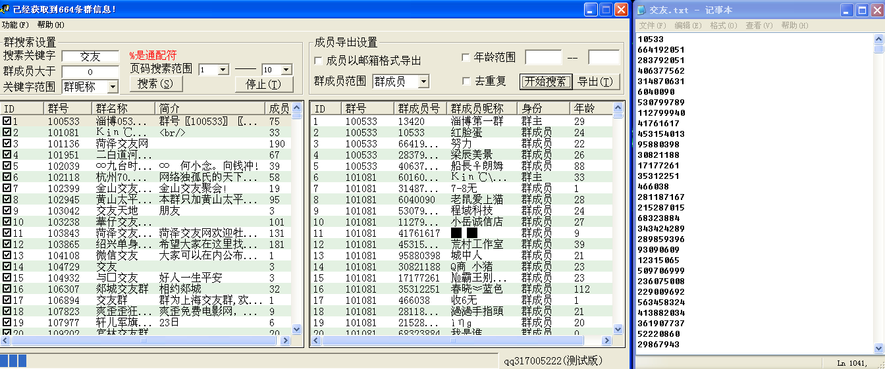Image resolution: width=885 pixels, height=369 pixels.
Task: Toggle checkbox for group 106894 交友群
Action: (x=7, y=300)
